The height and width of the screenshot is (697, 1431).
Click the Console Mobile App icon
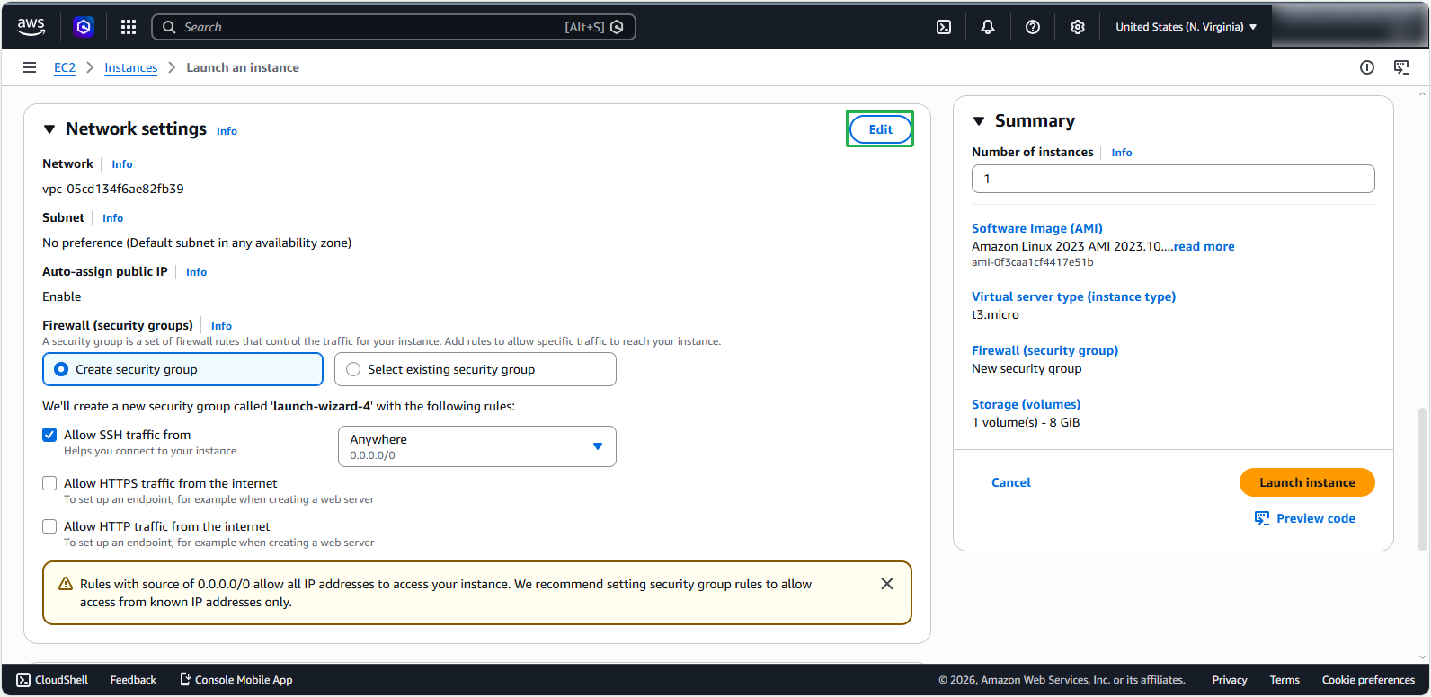(x=185, y=679)
